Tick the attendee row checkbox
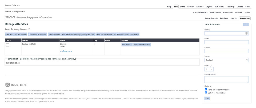The image size is (256, 108). point(8,45)
